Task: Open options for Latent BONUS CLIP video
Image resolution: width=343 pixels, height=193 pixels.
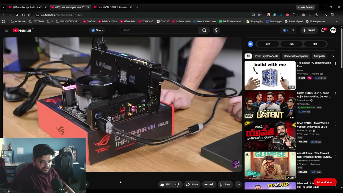Action: [335, 94]
